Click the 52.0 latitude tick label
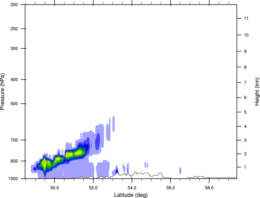 pyautogui.click(x=93, y=188)
